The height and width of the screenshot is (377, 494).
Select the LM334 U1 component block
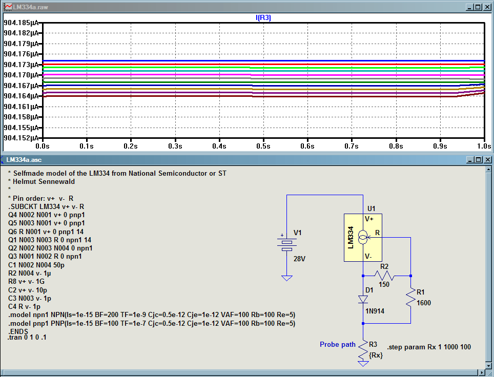363,238
